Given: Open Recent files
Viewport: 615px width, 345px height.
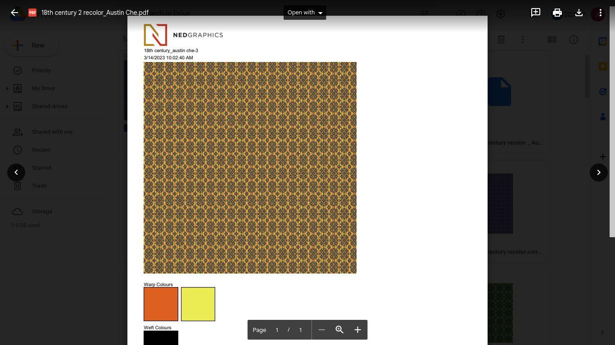Looking at the screenshot, I should [41, 150].
